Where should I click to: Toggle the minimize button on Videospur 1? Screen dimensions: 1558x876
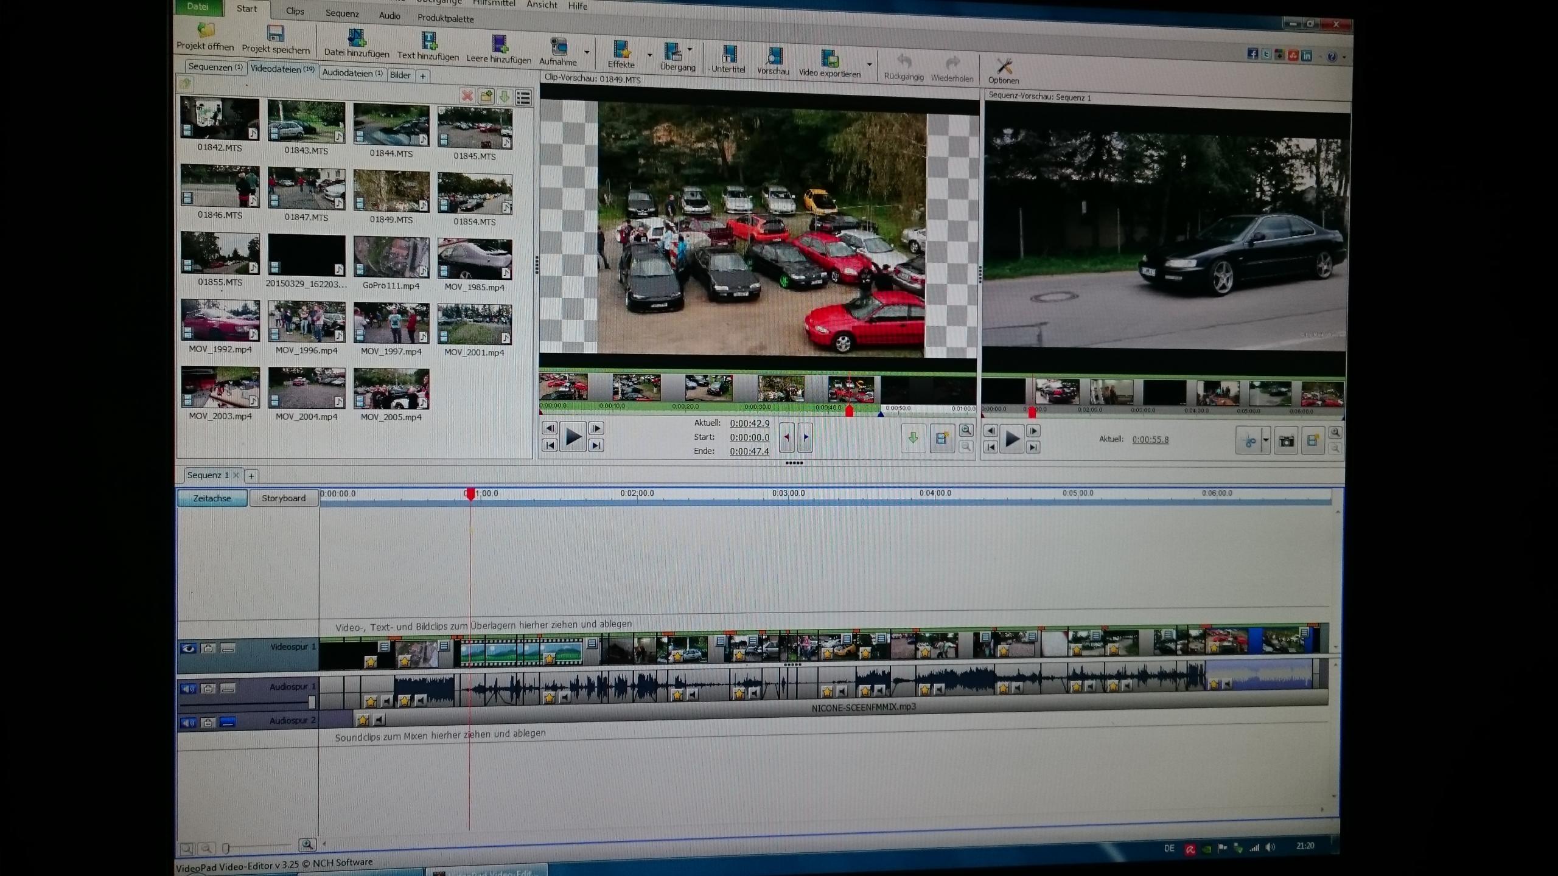(x=228, y=648)
